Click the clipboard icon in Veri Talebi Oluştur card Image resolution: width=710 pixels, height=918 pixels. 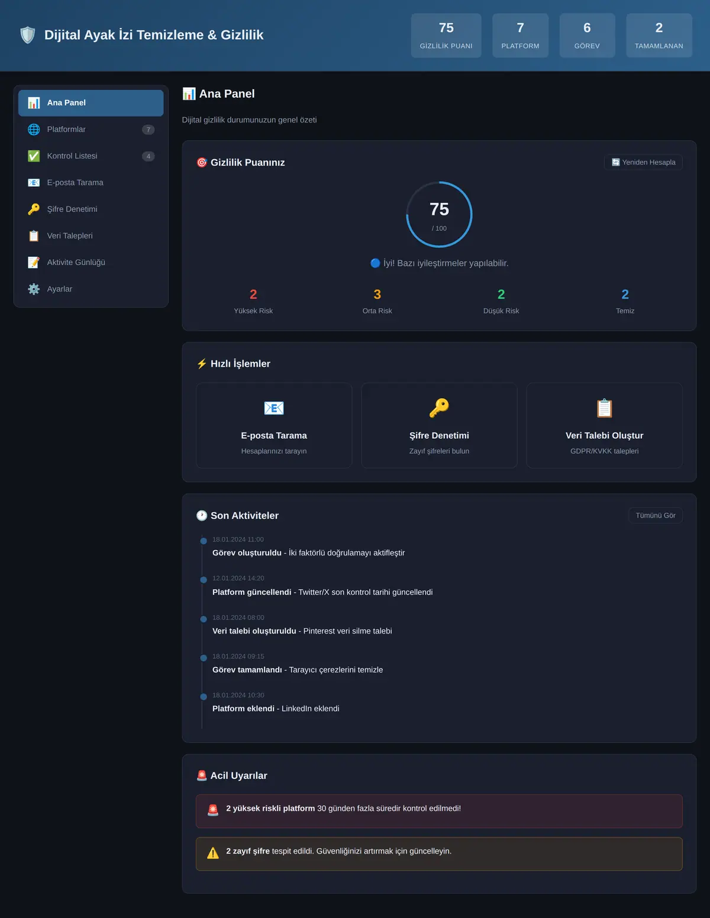pos(605,408)
